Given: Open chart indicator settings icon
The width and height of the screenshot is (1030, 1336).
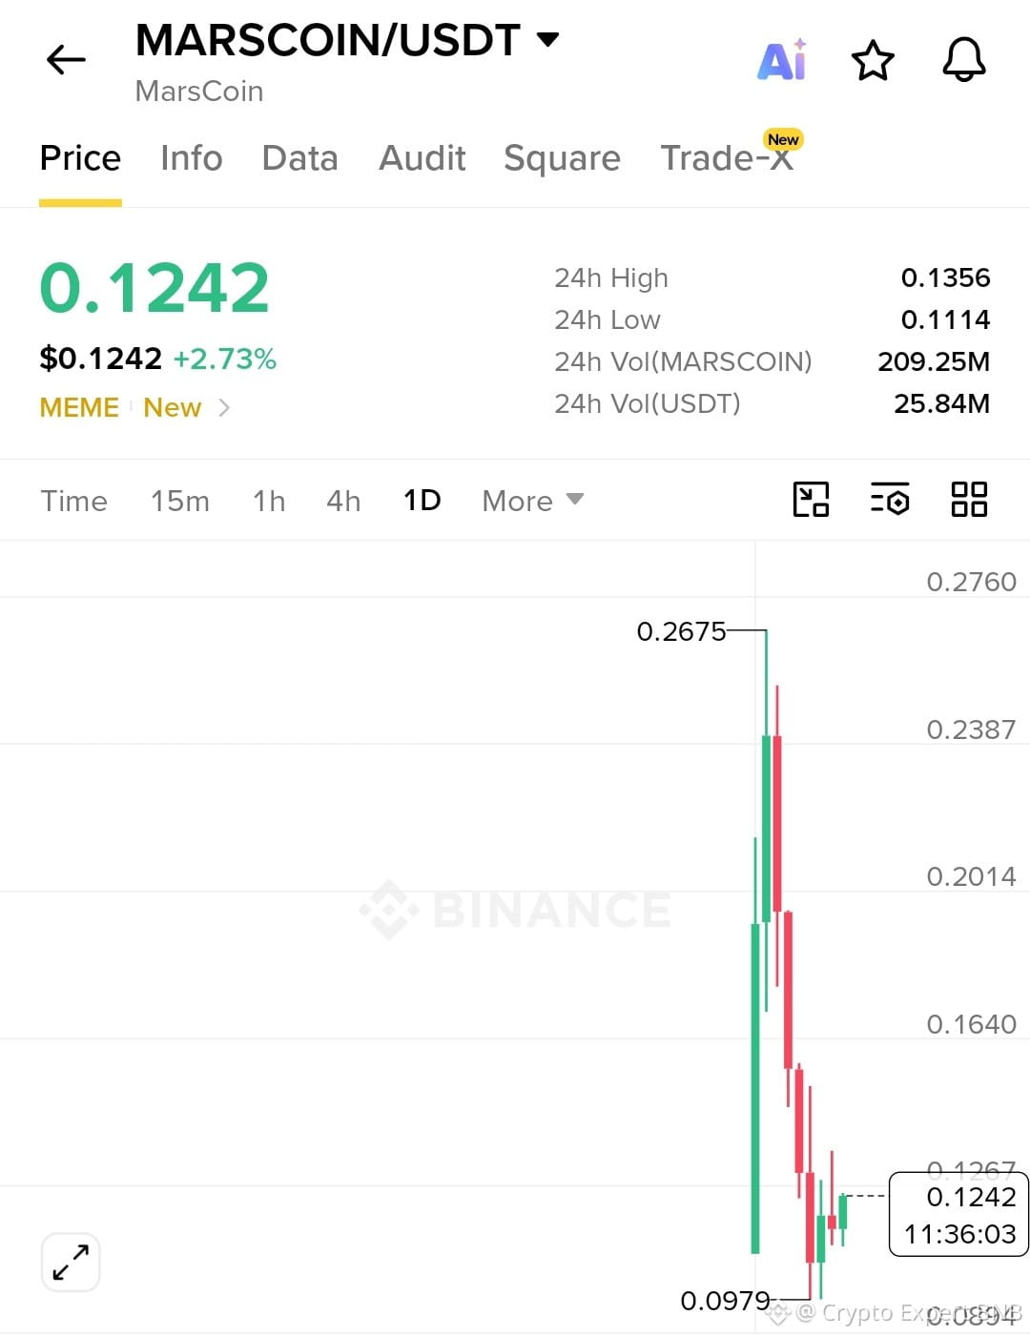Looking at the screenshot, I should tap(890, 499).
